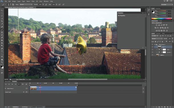Hide Layer 2 using its eye icon
This screenshot has width=174, height=108.
(152, 47)
